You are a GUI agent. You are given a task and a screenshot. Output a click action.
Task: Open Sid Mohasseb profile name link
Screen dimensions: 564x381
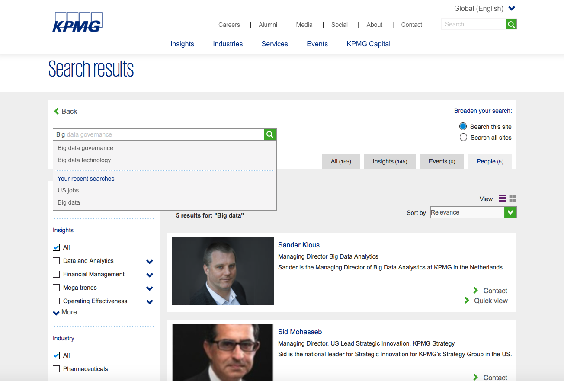click(300, 332)
